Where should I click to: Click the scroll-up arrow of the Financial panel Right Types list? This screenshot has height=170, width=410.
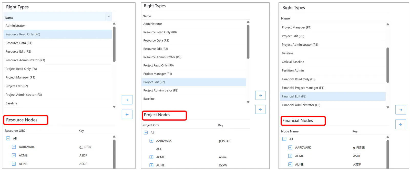click(388, 25)
